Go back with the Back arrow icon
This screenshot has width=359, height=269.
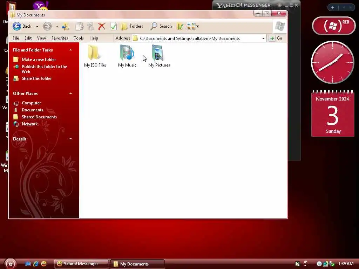pos(17,26)
